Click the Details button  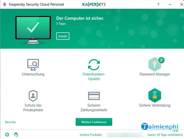(x=63, y=36)
